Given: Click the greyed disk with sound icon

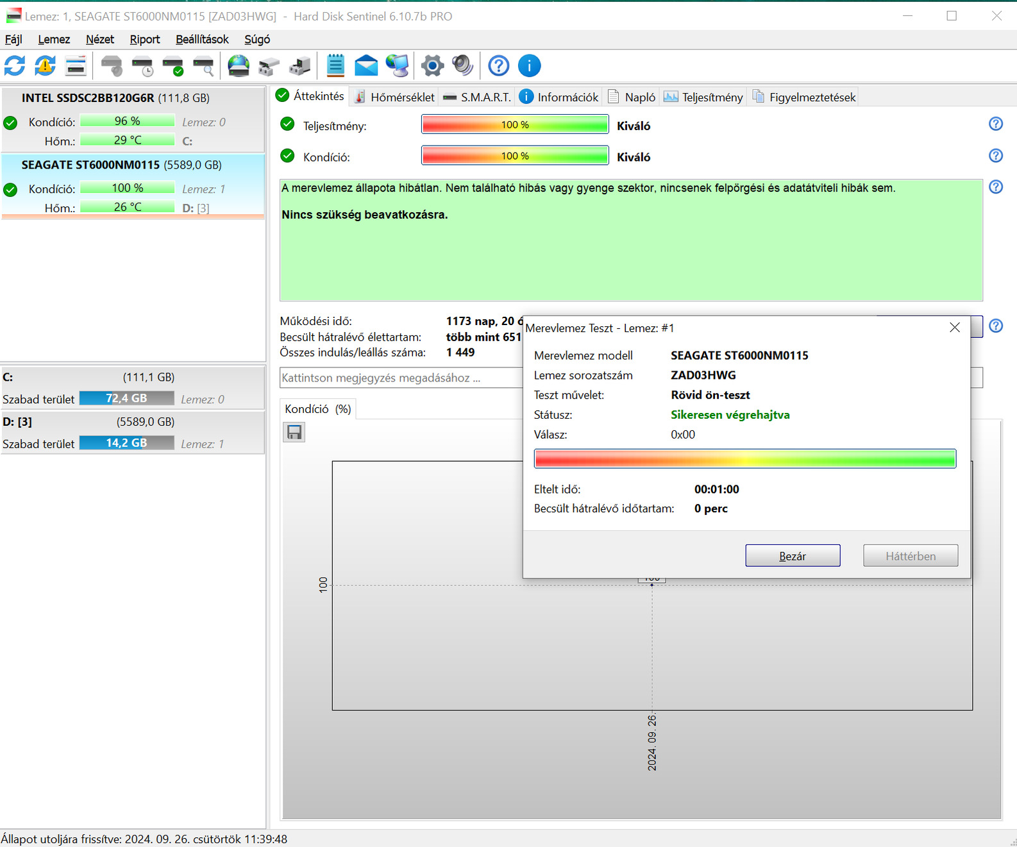Looking at the screenshot, I should pos(112,65).
